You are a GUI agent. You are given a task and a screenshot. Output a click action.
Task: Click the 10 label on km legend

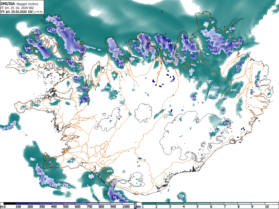tap(267, 206)
